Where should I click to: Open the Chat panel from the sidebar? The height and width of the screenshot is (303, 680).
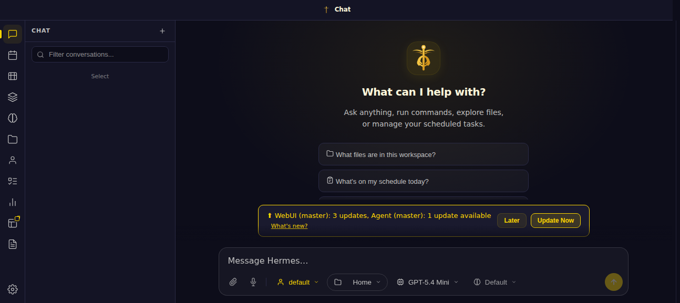click(x=13, y=34)
